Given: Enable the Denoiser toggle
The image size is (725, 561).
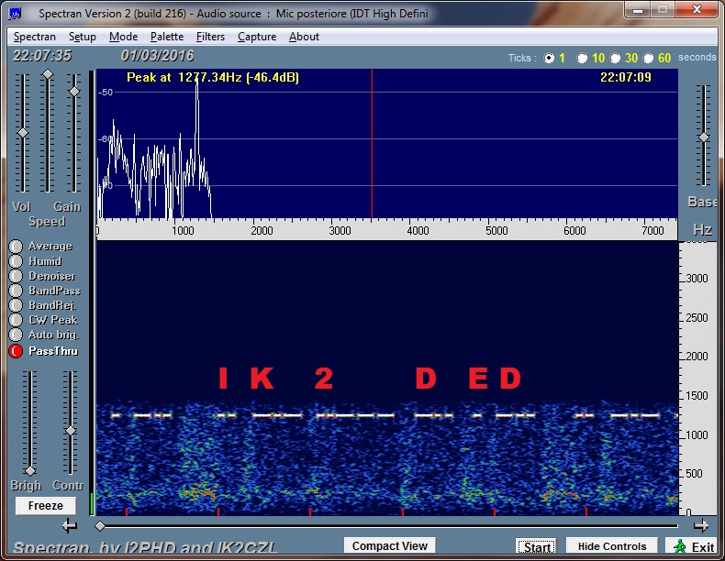Looking at the screenshot, I should 16,276.
